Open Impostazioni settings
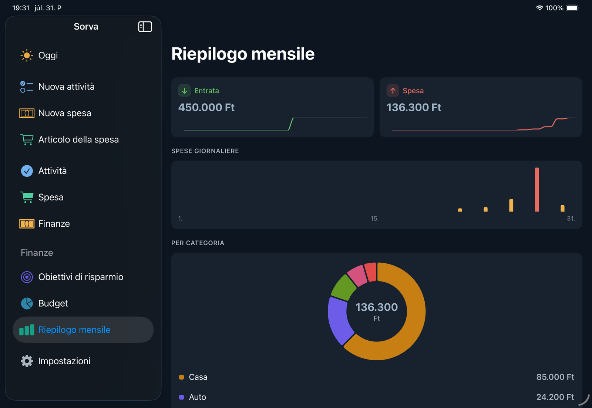 tap(83, 361)
